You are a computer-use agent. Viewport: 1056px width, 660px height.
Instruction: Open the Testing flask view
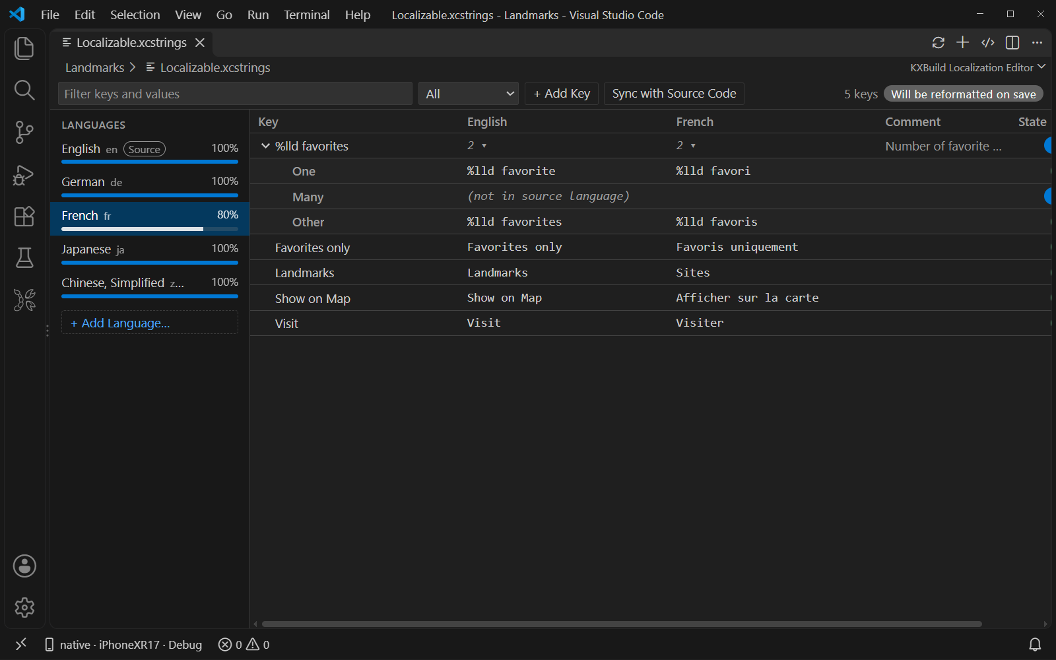pos(24,258)
